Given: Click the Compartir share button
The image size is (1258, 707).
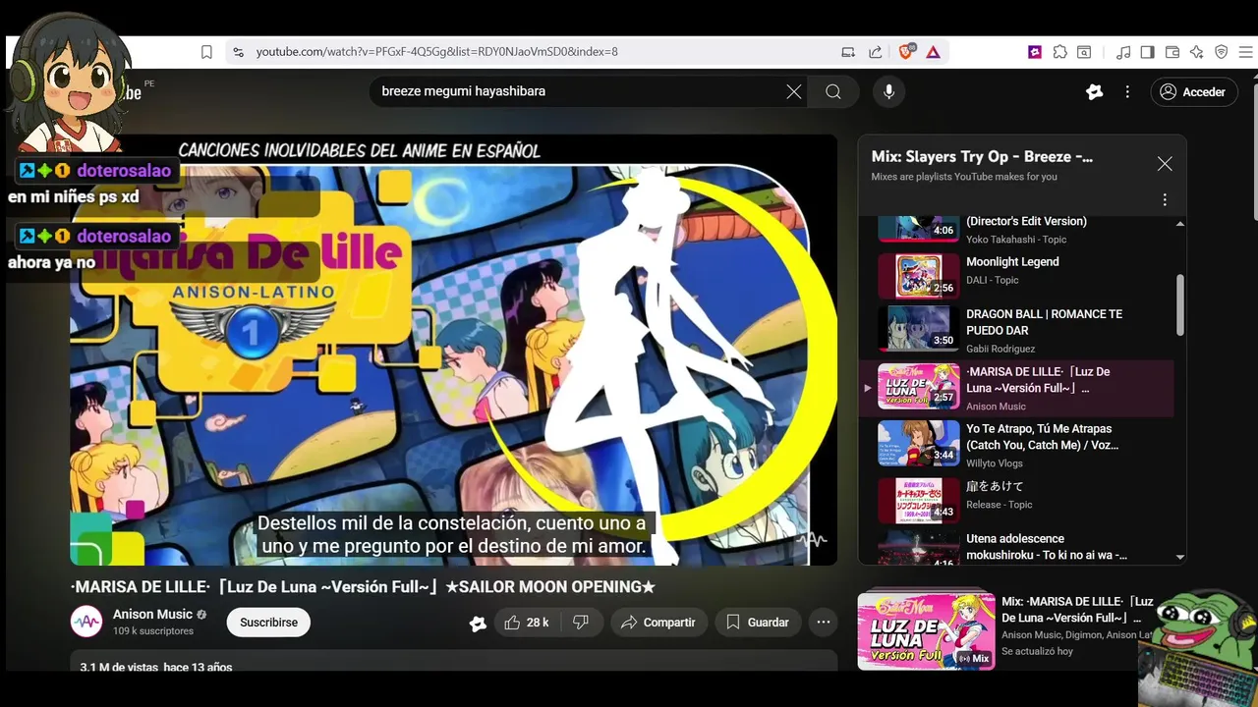Looking at the screenshot, I should pos(658,623).
